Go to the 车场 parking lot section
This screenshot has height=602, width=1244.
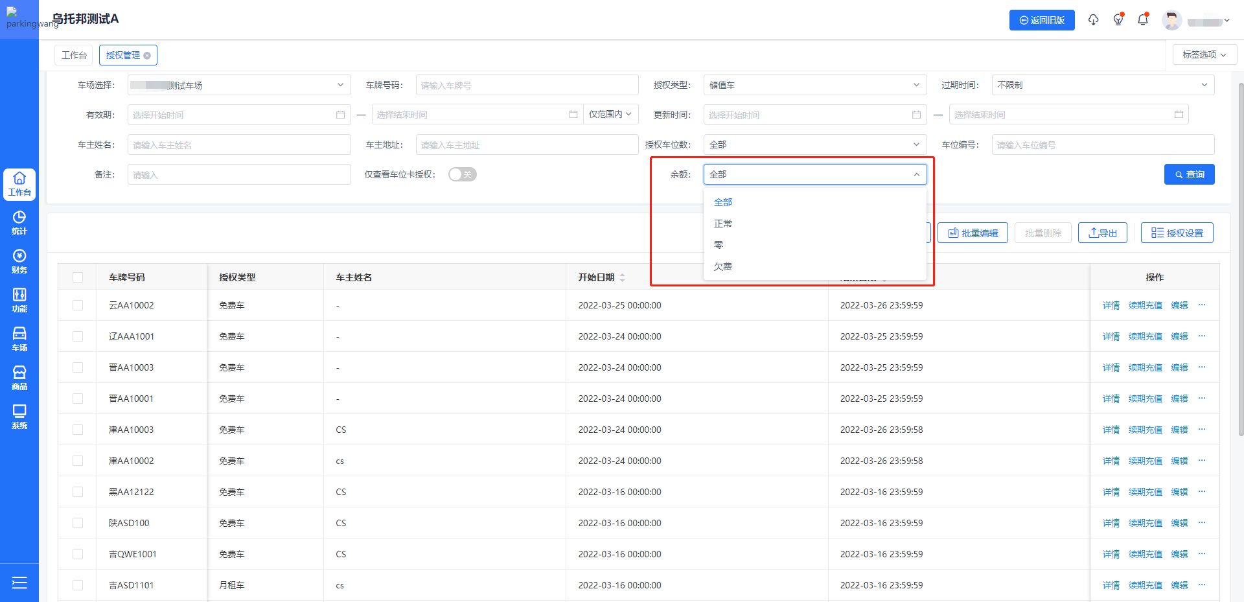click(x=19, y=340)
